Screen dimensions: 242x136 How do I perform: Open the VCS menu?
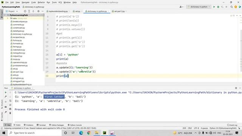coord(60,3)
